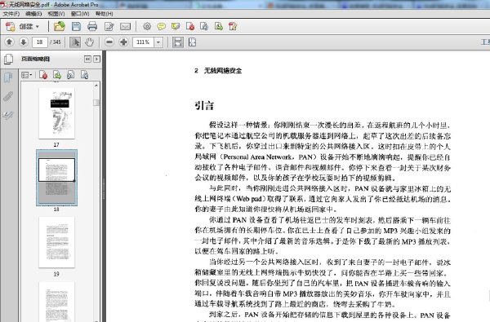This screenshot has height=322, width=490.
Task: Open the 编辑(E) menu
Action: click(33, 14)
